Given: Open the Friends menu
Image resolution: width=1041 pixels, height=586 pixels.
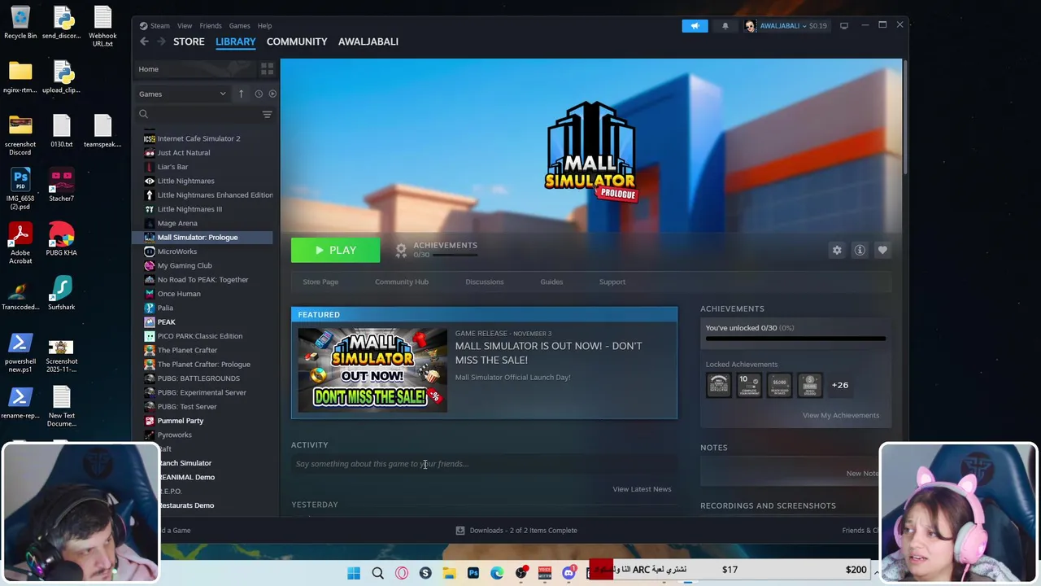Looking at the screenshot, I should tap(210, 25).
